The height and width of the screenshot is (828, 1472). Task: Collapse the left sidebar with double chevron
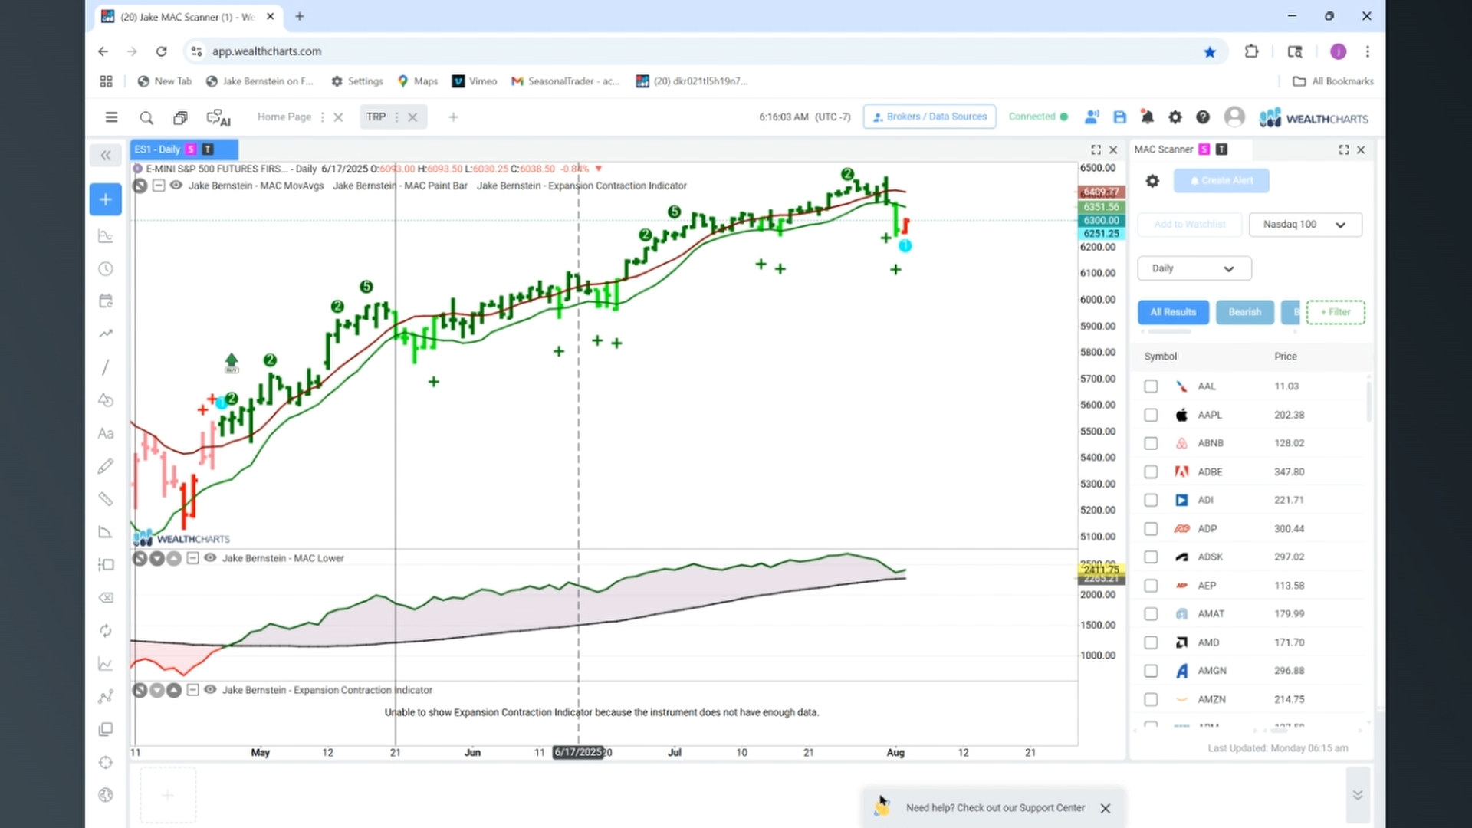click(x=106, y=156)
